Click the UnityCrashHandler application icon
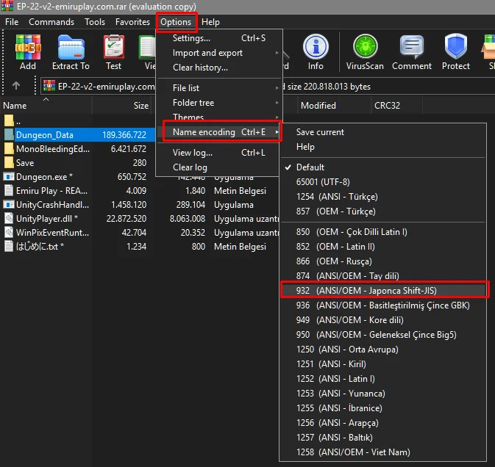Viewport: 495px width, 467px height. tap(9, 204)
